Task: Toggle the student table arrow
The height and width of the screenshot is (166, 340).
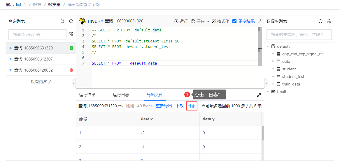Action: pyautogui.click(x=273, y=69)
